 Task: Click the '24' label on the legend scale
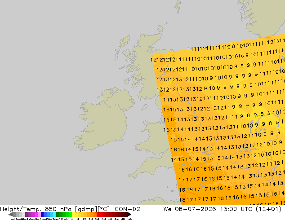97,219
